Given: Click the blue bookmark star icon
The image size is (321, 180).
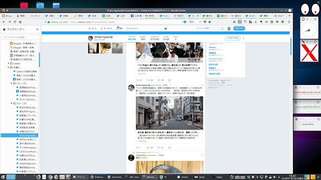Looking at the screenshot, I should (210, 22).
